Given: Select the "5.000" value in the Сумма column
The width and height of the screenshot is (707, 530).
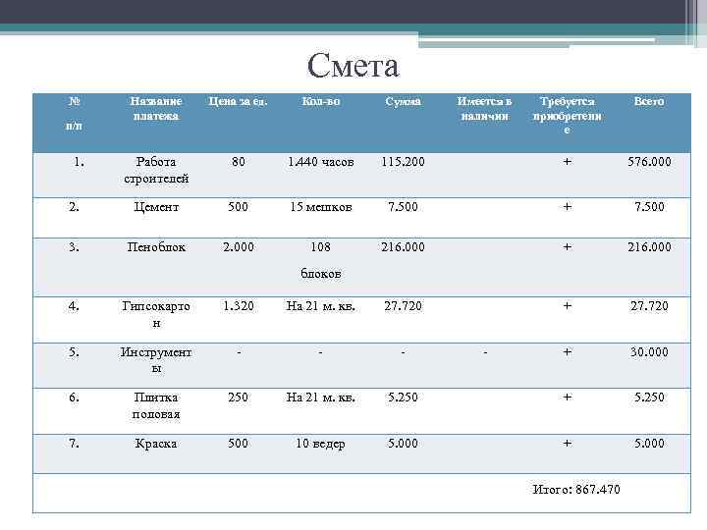Looking at the screenshot, I should tap(403, 444).
